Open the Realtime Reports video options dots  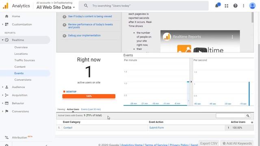[x=232, y=37]
